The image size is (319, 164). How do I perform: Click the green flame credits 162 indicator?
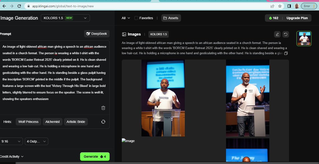(274, 18)
